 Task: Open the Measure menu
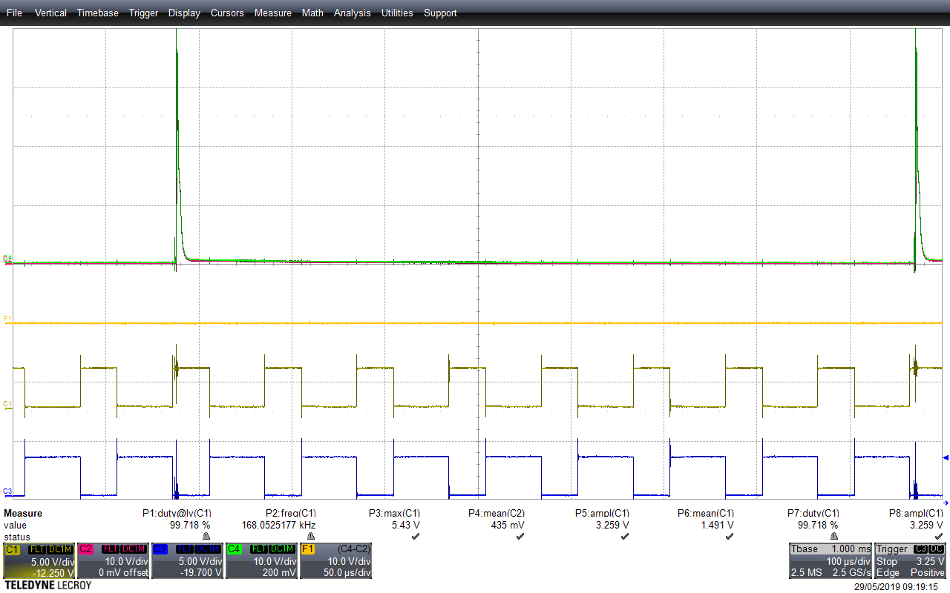tap(272, 13)
